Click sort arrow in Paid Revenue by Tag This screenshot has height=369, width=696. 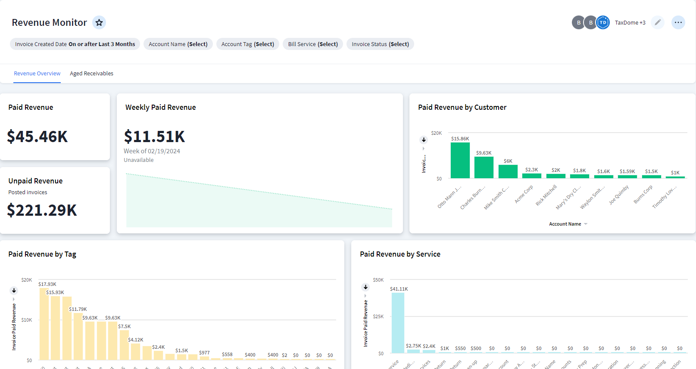pyautogui.click(x=14, y=290)
